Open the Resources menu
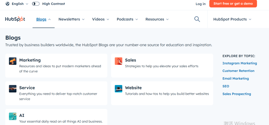This screenshot has height=125, width=269. [x=157, y=19]
